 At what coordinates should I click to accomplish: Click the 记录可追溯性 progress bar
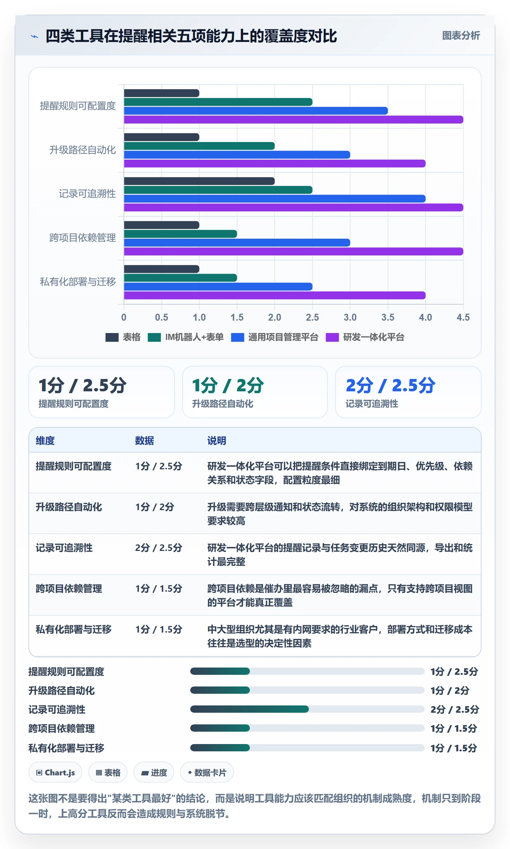[x=307, y=709]
